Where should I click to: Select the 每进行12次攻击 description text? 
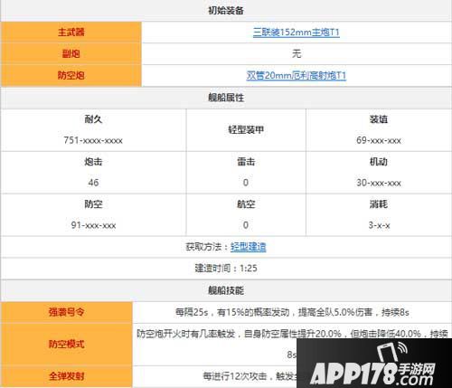[x=250, y=376]
